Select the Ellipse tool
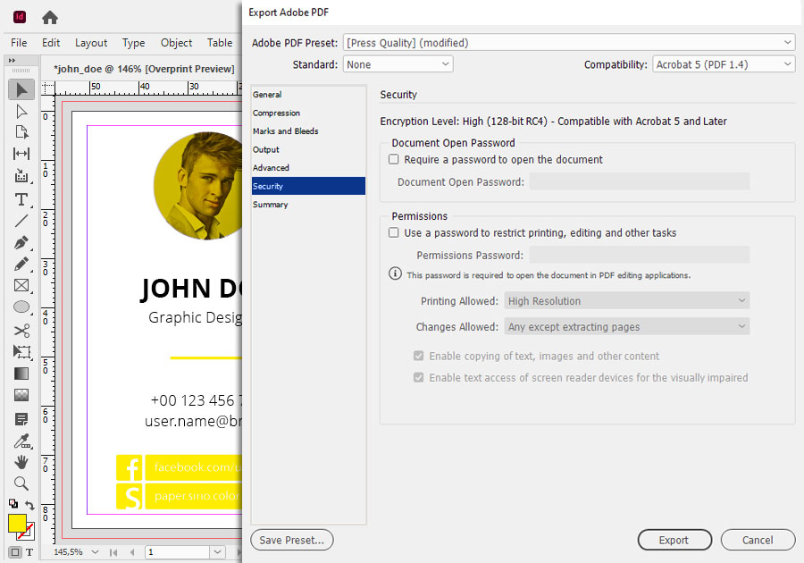This screenshot has width=804, height=563. [21, 307]
